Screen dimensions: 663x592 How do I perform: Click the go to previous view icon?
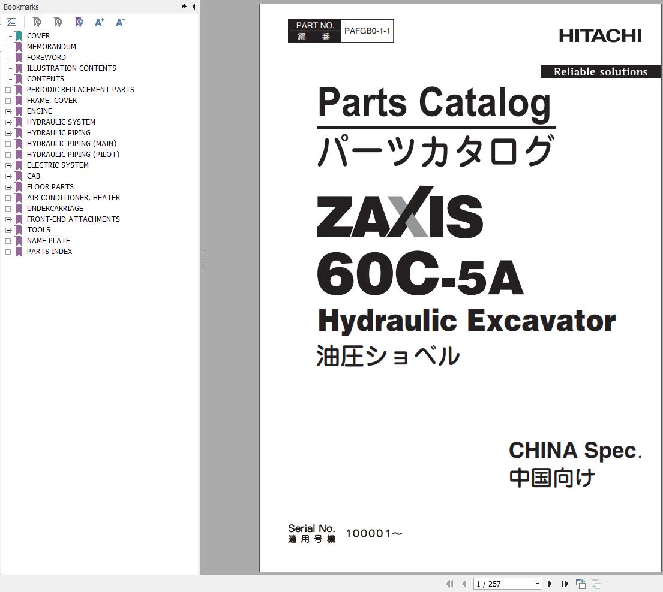click(581, 584)
